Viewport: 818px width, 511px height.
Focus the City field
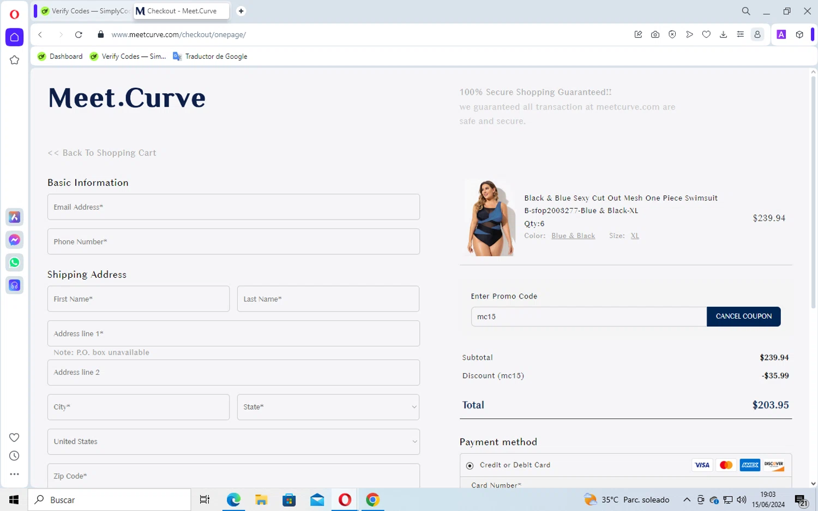[139, 407]
